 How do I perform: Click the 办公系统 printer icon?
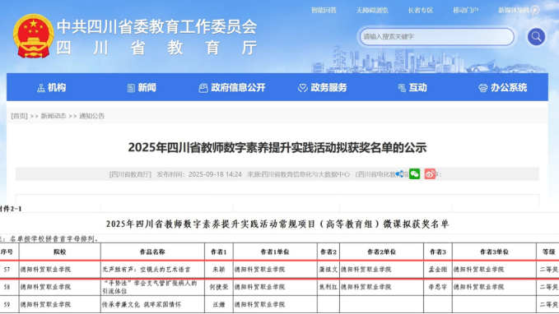coord(482,88)
